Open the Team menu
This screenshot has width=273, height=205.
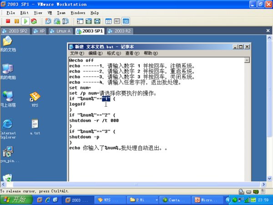pyautogui.click(x=61, y=13)
